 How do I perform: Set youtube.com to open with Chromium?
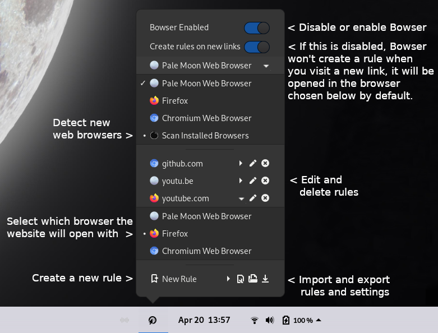[x=210, y=251]
